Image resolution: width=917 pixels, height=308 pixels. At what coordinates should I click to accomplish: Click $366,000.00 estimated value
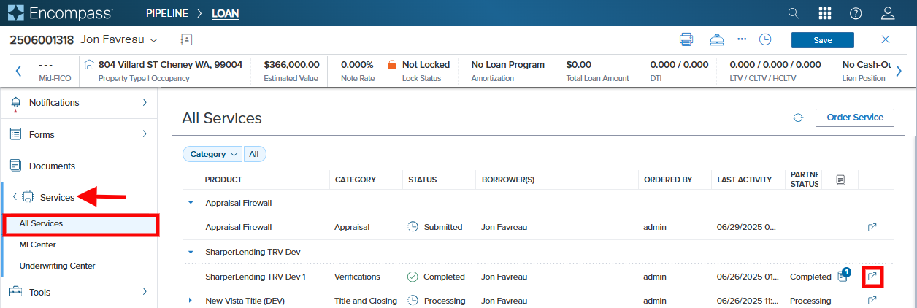(291, 65)
